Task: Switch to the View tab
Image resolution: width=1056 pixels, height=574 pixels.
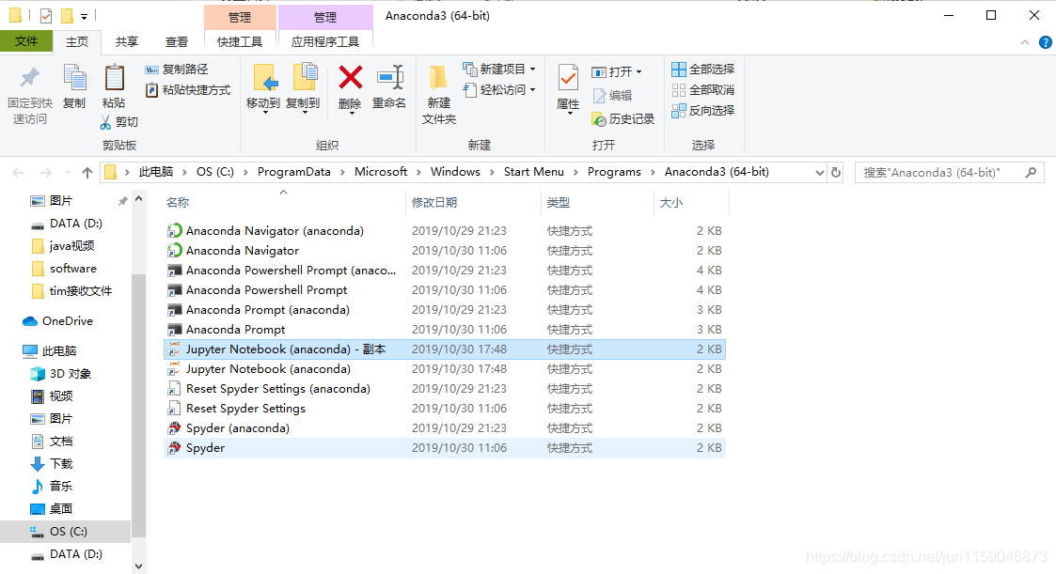Action: [x=177, y=41]
